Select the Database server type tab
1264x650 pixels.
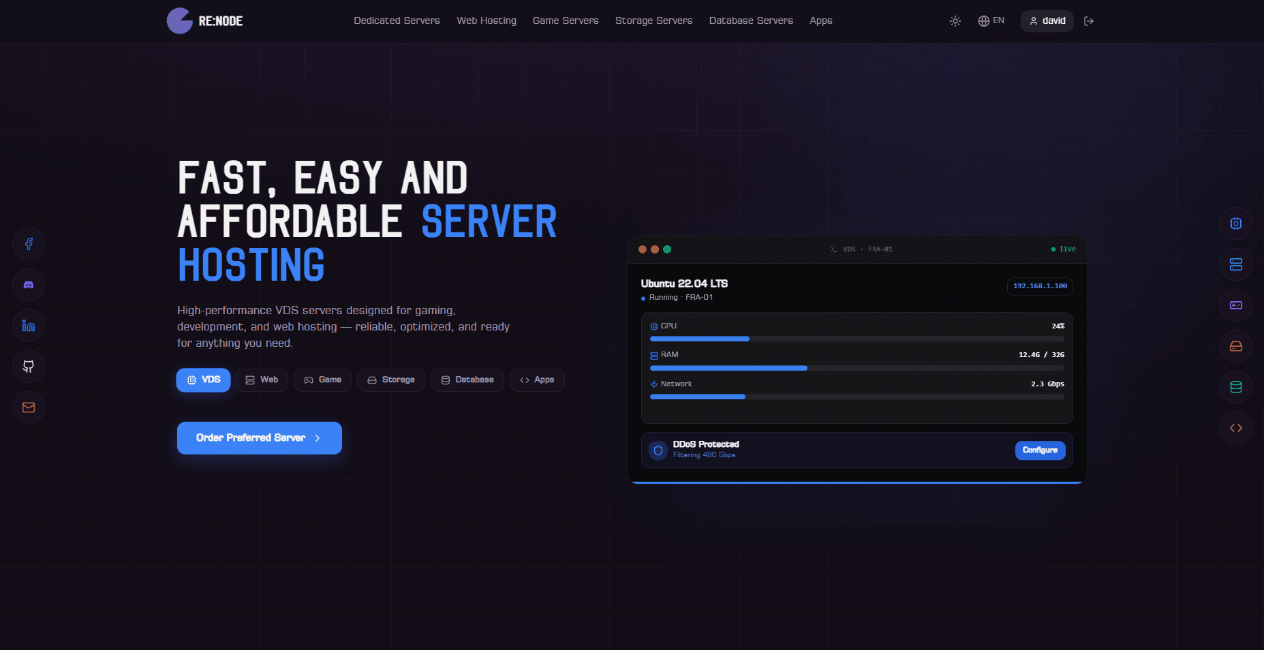(467, 380)
